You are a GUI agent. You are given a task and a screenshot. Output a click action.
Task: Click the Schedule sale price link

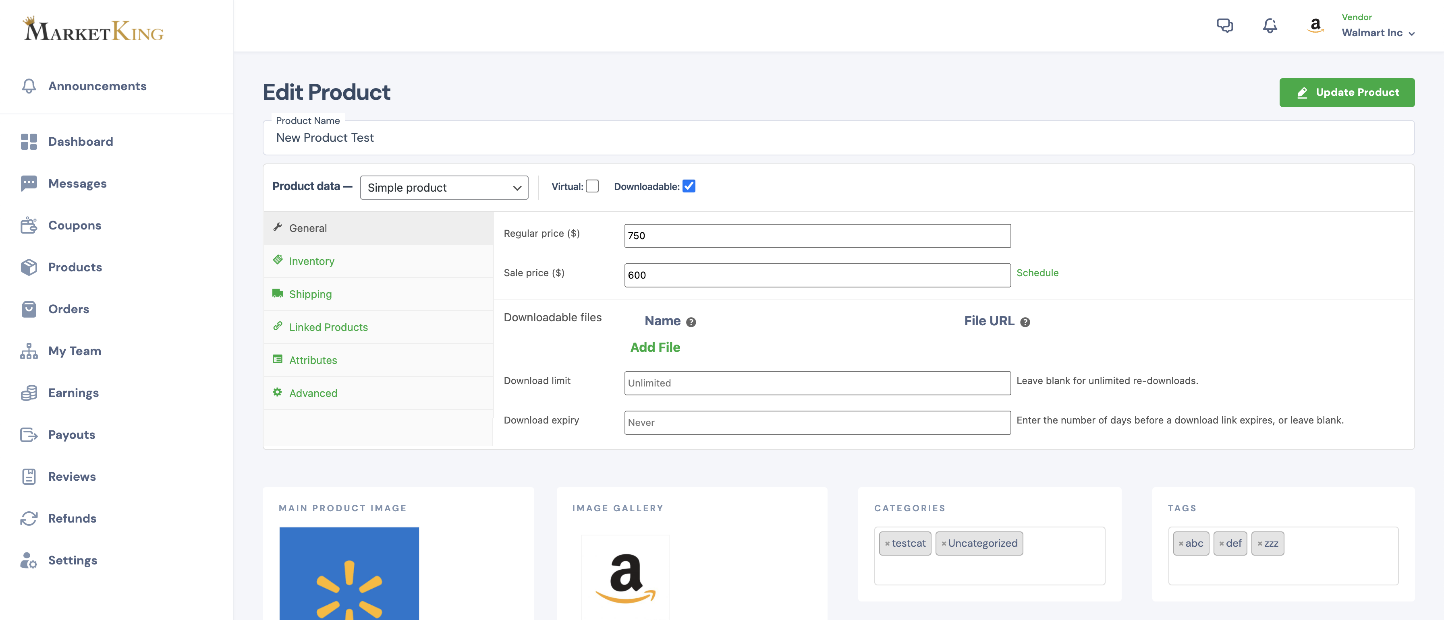[x=1037, y=273]
